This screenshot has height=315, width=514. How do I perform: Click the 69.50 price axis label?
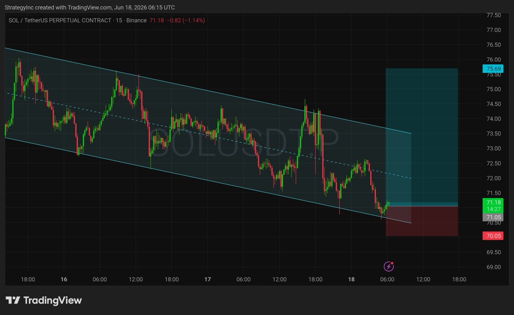[494, 252]
